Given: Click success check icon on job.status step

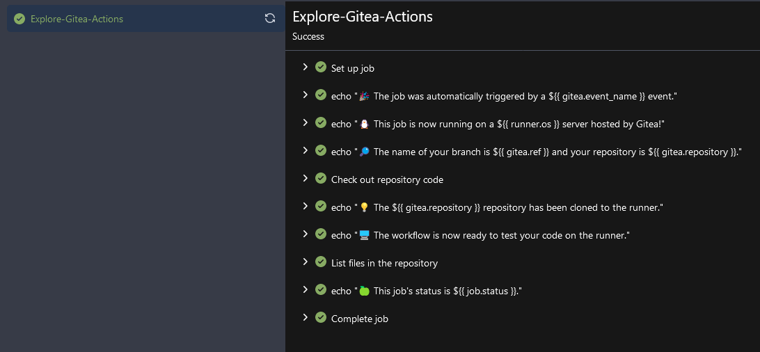Looking at the screenshot, I should (x=320, y=289).
